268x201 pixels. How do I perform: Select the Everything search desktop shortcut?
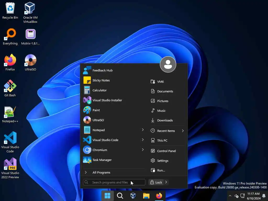click(x=10, y=37)
